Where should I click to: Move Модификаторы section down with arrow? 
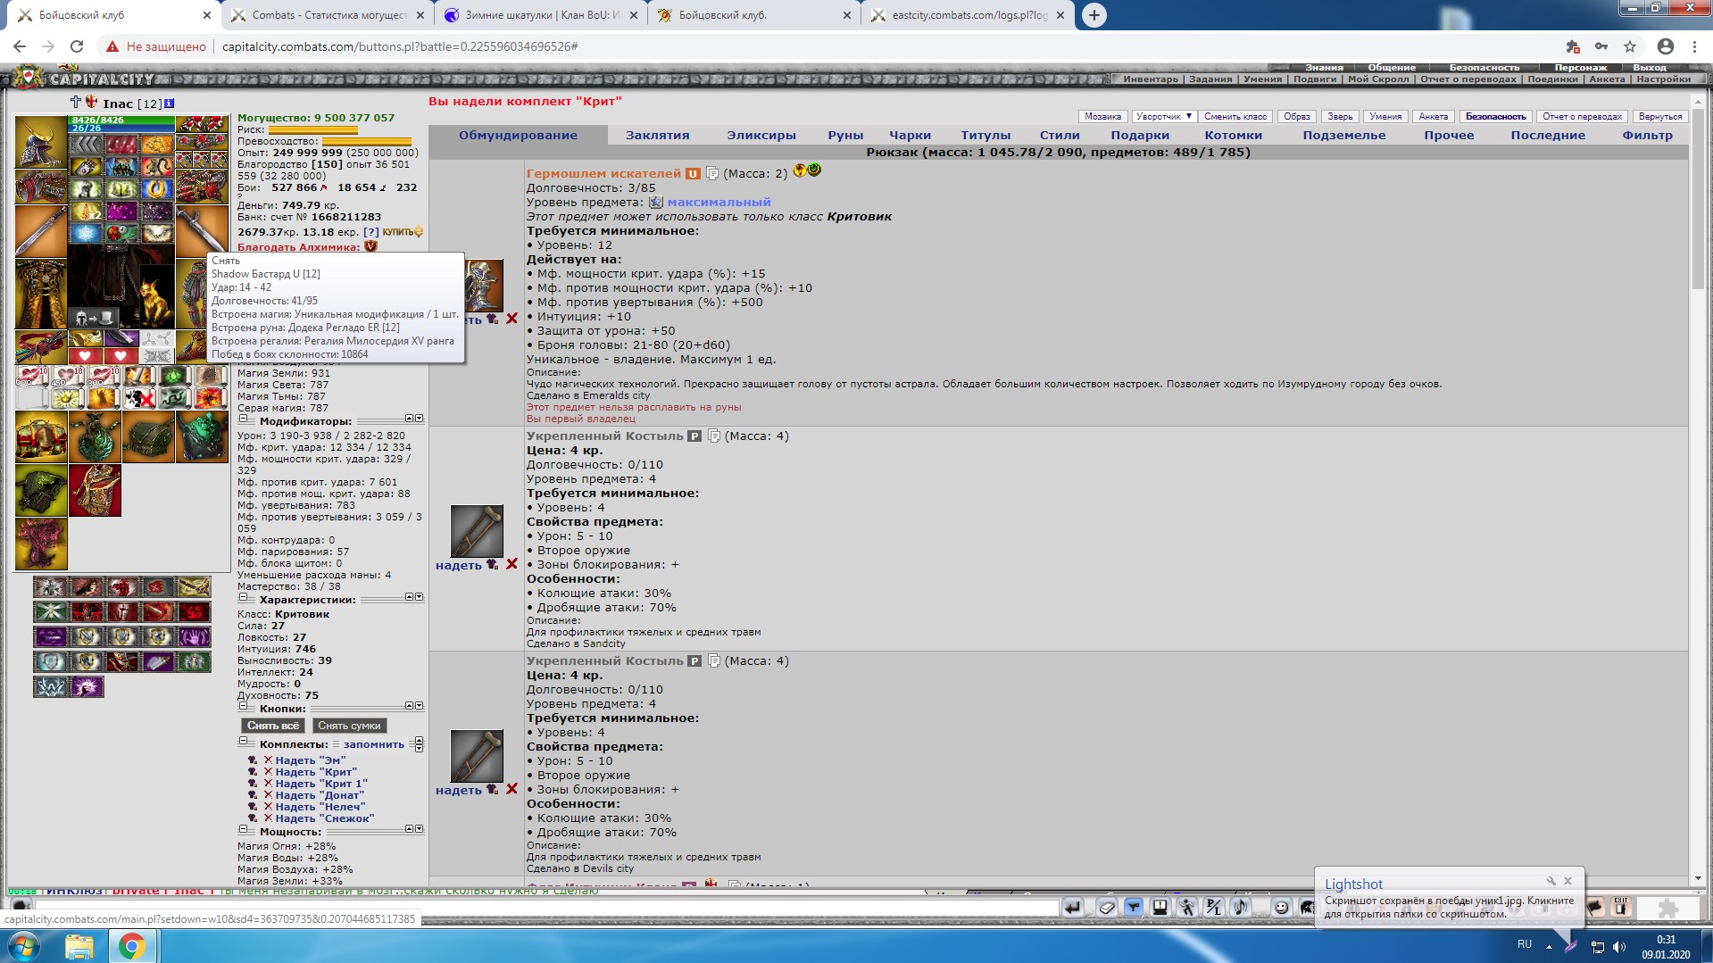coord(420,419)
